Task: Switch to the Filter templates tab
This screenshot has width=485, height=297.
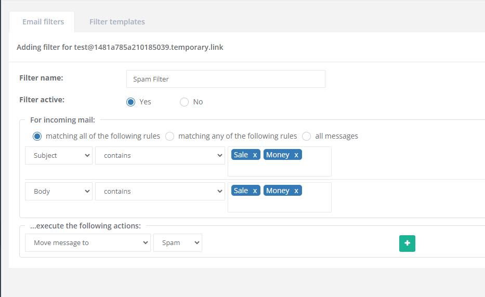Action: coord(117,22)
